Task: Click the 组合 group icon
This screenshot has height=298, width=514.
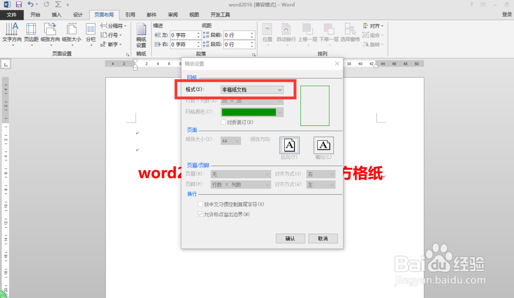Action: coord(373,35)
